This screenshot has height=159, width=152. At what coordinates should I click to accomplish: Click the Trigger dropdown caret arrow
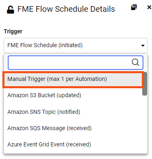(x=143, y=46)
